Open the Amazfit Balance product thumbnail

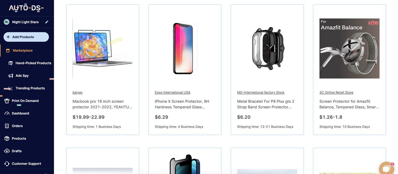349,48
